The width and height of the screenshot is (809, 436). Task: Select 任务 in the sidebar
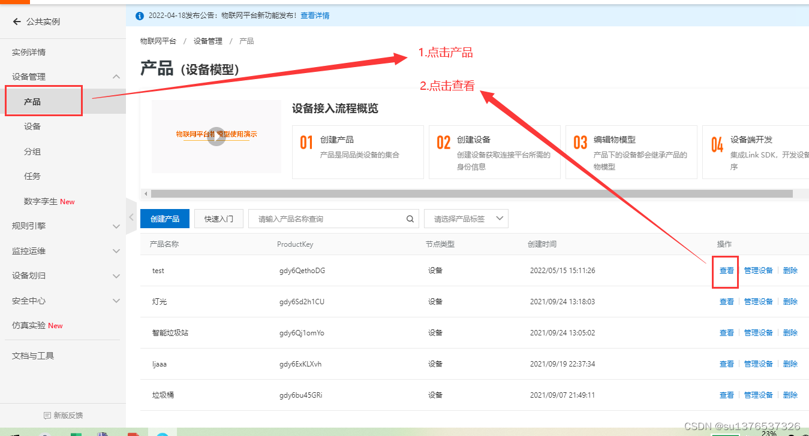[x=32, y=176]
